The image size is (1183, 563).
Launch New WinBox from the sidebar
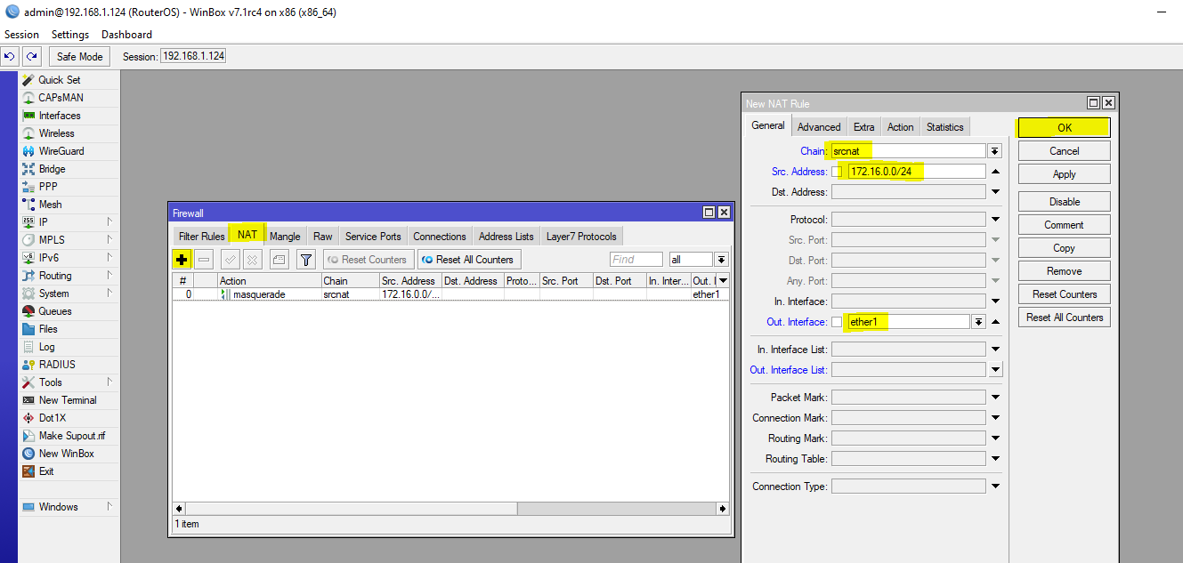point(66,454)
